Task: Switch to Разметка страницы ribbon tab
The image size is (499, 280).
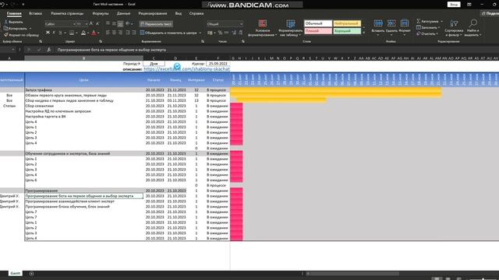Action: (67, 14)
